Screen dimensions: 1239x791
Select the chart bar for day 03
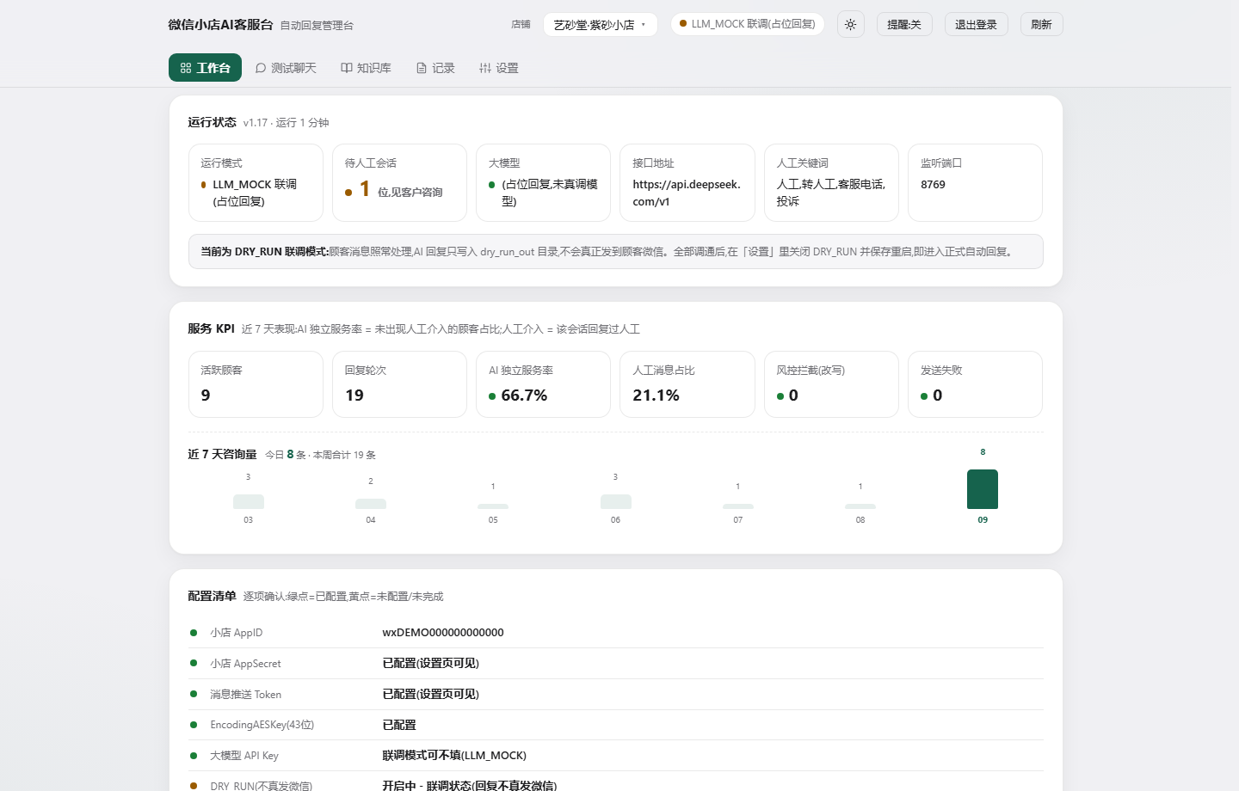pos(249,501)
